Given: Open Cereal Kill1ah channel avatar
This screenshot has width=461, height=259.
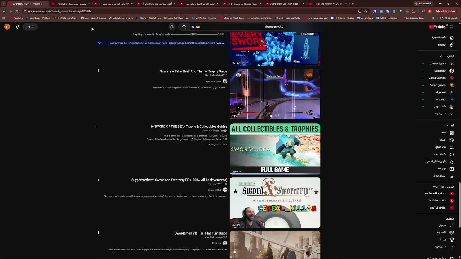Looking at the screenshot, I should click(x=225, y=190).
